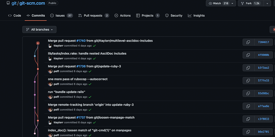Copy SHA for commit c3f8833
This screenshot has width=275, height=137.
[x=248, y=119]
